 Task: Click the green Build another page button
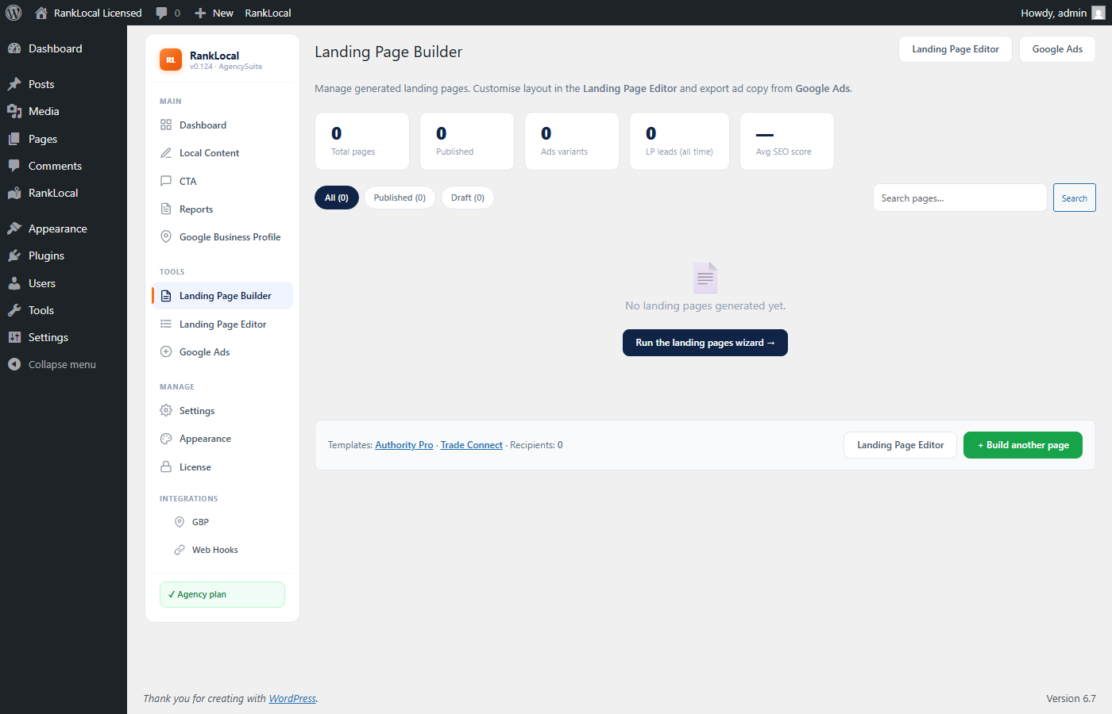(x=1023, y=445)
